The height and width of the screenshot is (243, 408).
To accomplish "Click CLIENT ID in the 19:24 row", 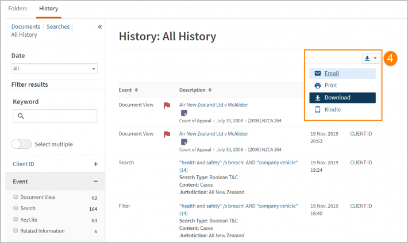I will [x=361, y=163].
